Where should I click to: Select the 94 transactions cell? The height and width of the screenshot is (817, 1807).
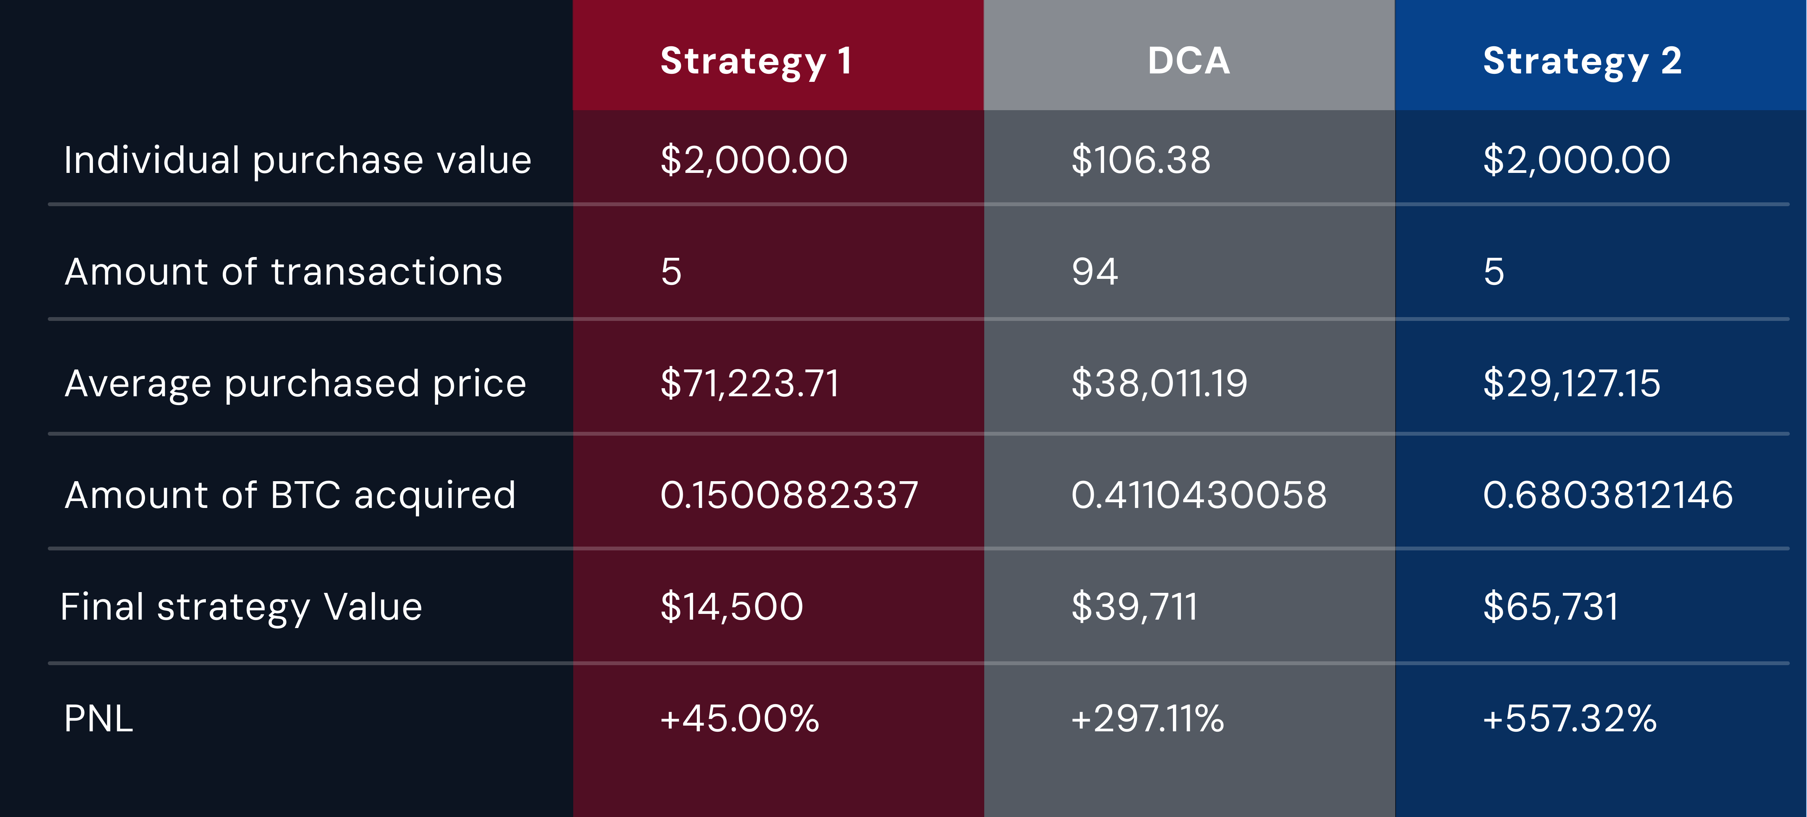1094,272
